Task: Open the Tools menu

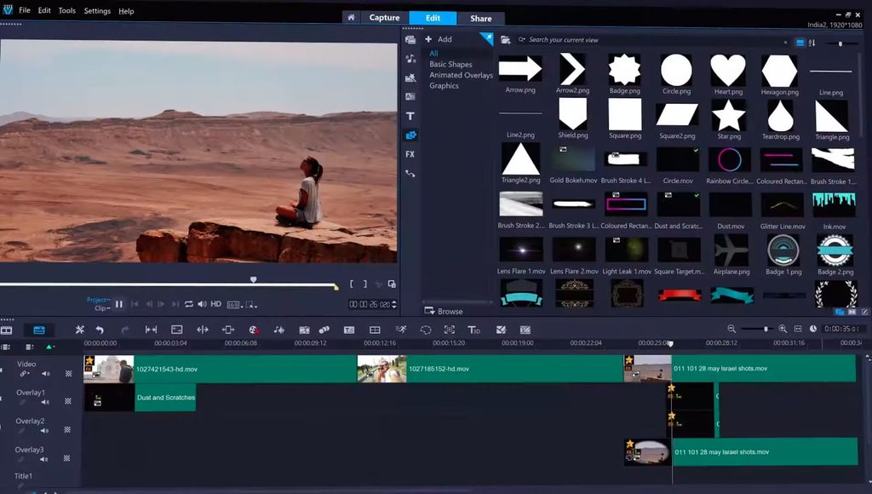Action: click(x=66, y=10)
